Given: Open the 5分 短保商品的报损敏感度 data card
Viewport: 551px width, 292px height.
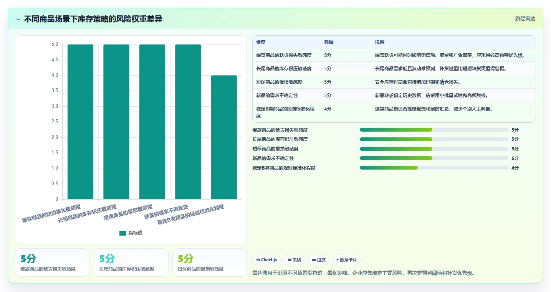Looking at the screenshot, I should (210, 262).
